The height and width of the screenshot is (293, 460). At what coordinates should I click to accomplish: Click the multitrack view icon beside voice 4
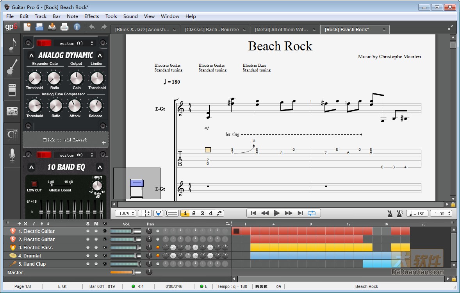220,213
